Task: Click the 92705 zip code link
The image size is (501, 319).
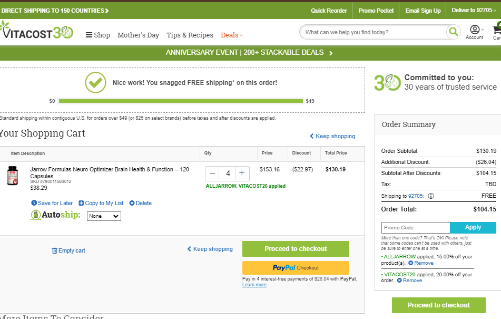Action: [x=415, y=196]
